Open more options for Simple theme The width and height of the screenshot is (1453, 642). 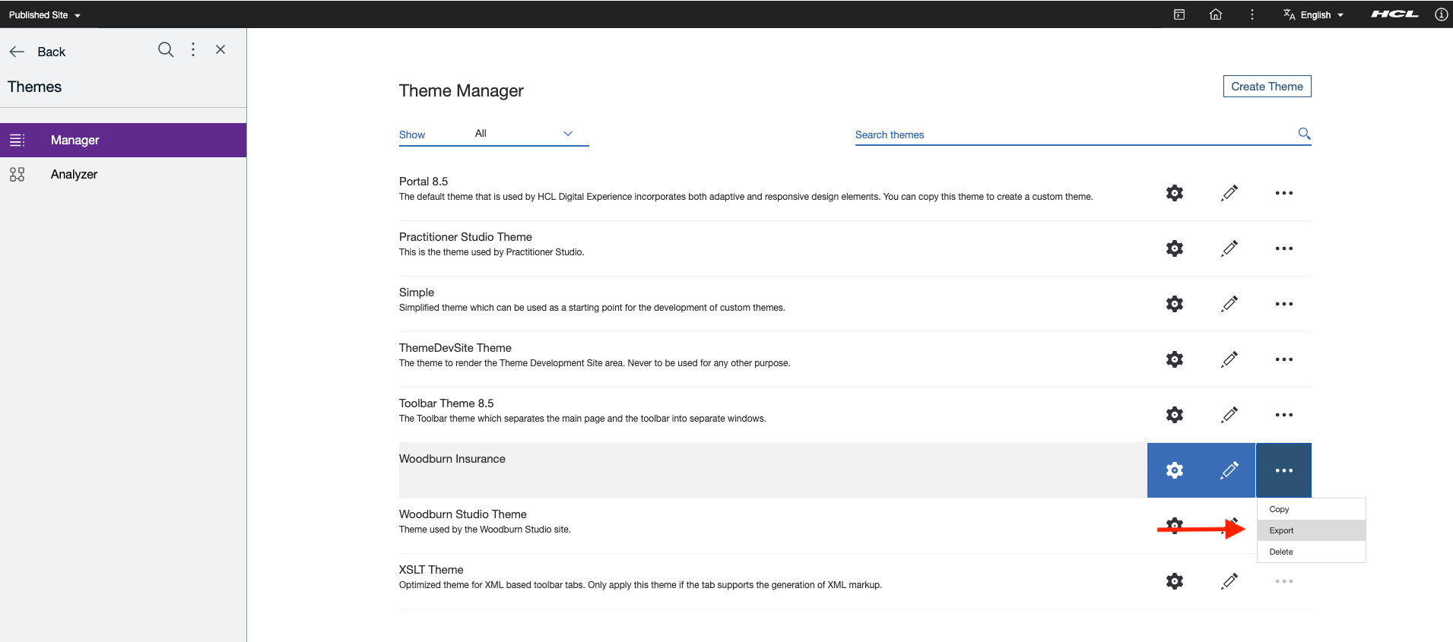point(1284,304)
